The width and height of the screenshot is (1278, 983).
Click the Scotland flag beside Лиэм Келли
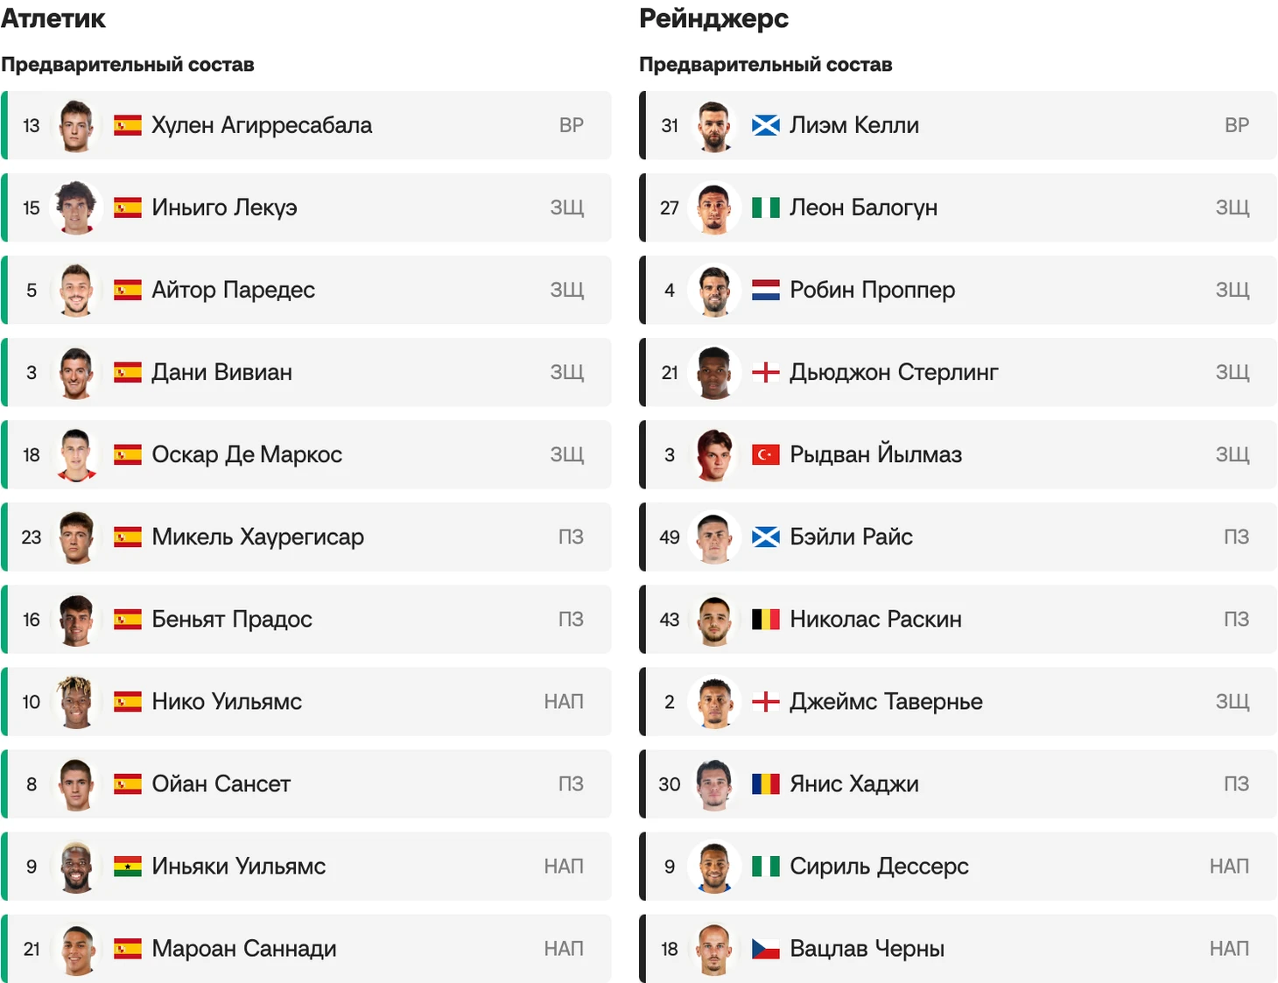(x=766, y=126)
